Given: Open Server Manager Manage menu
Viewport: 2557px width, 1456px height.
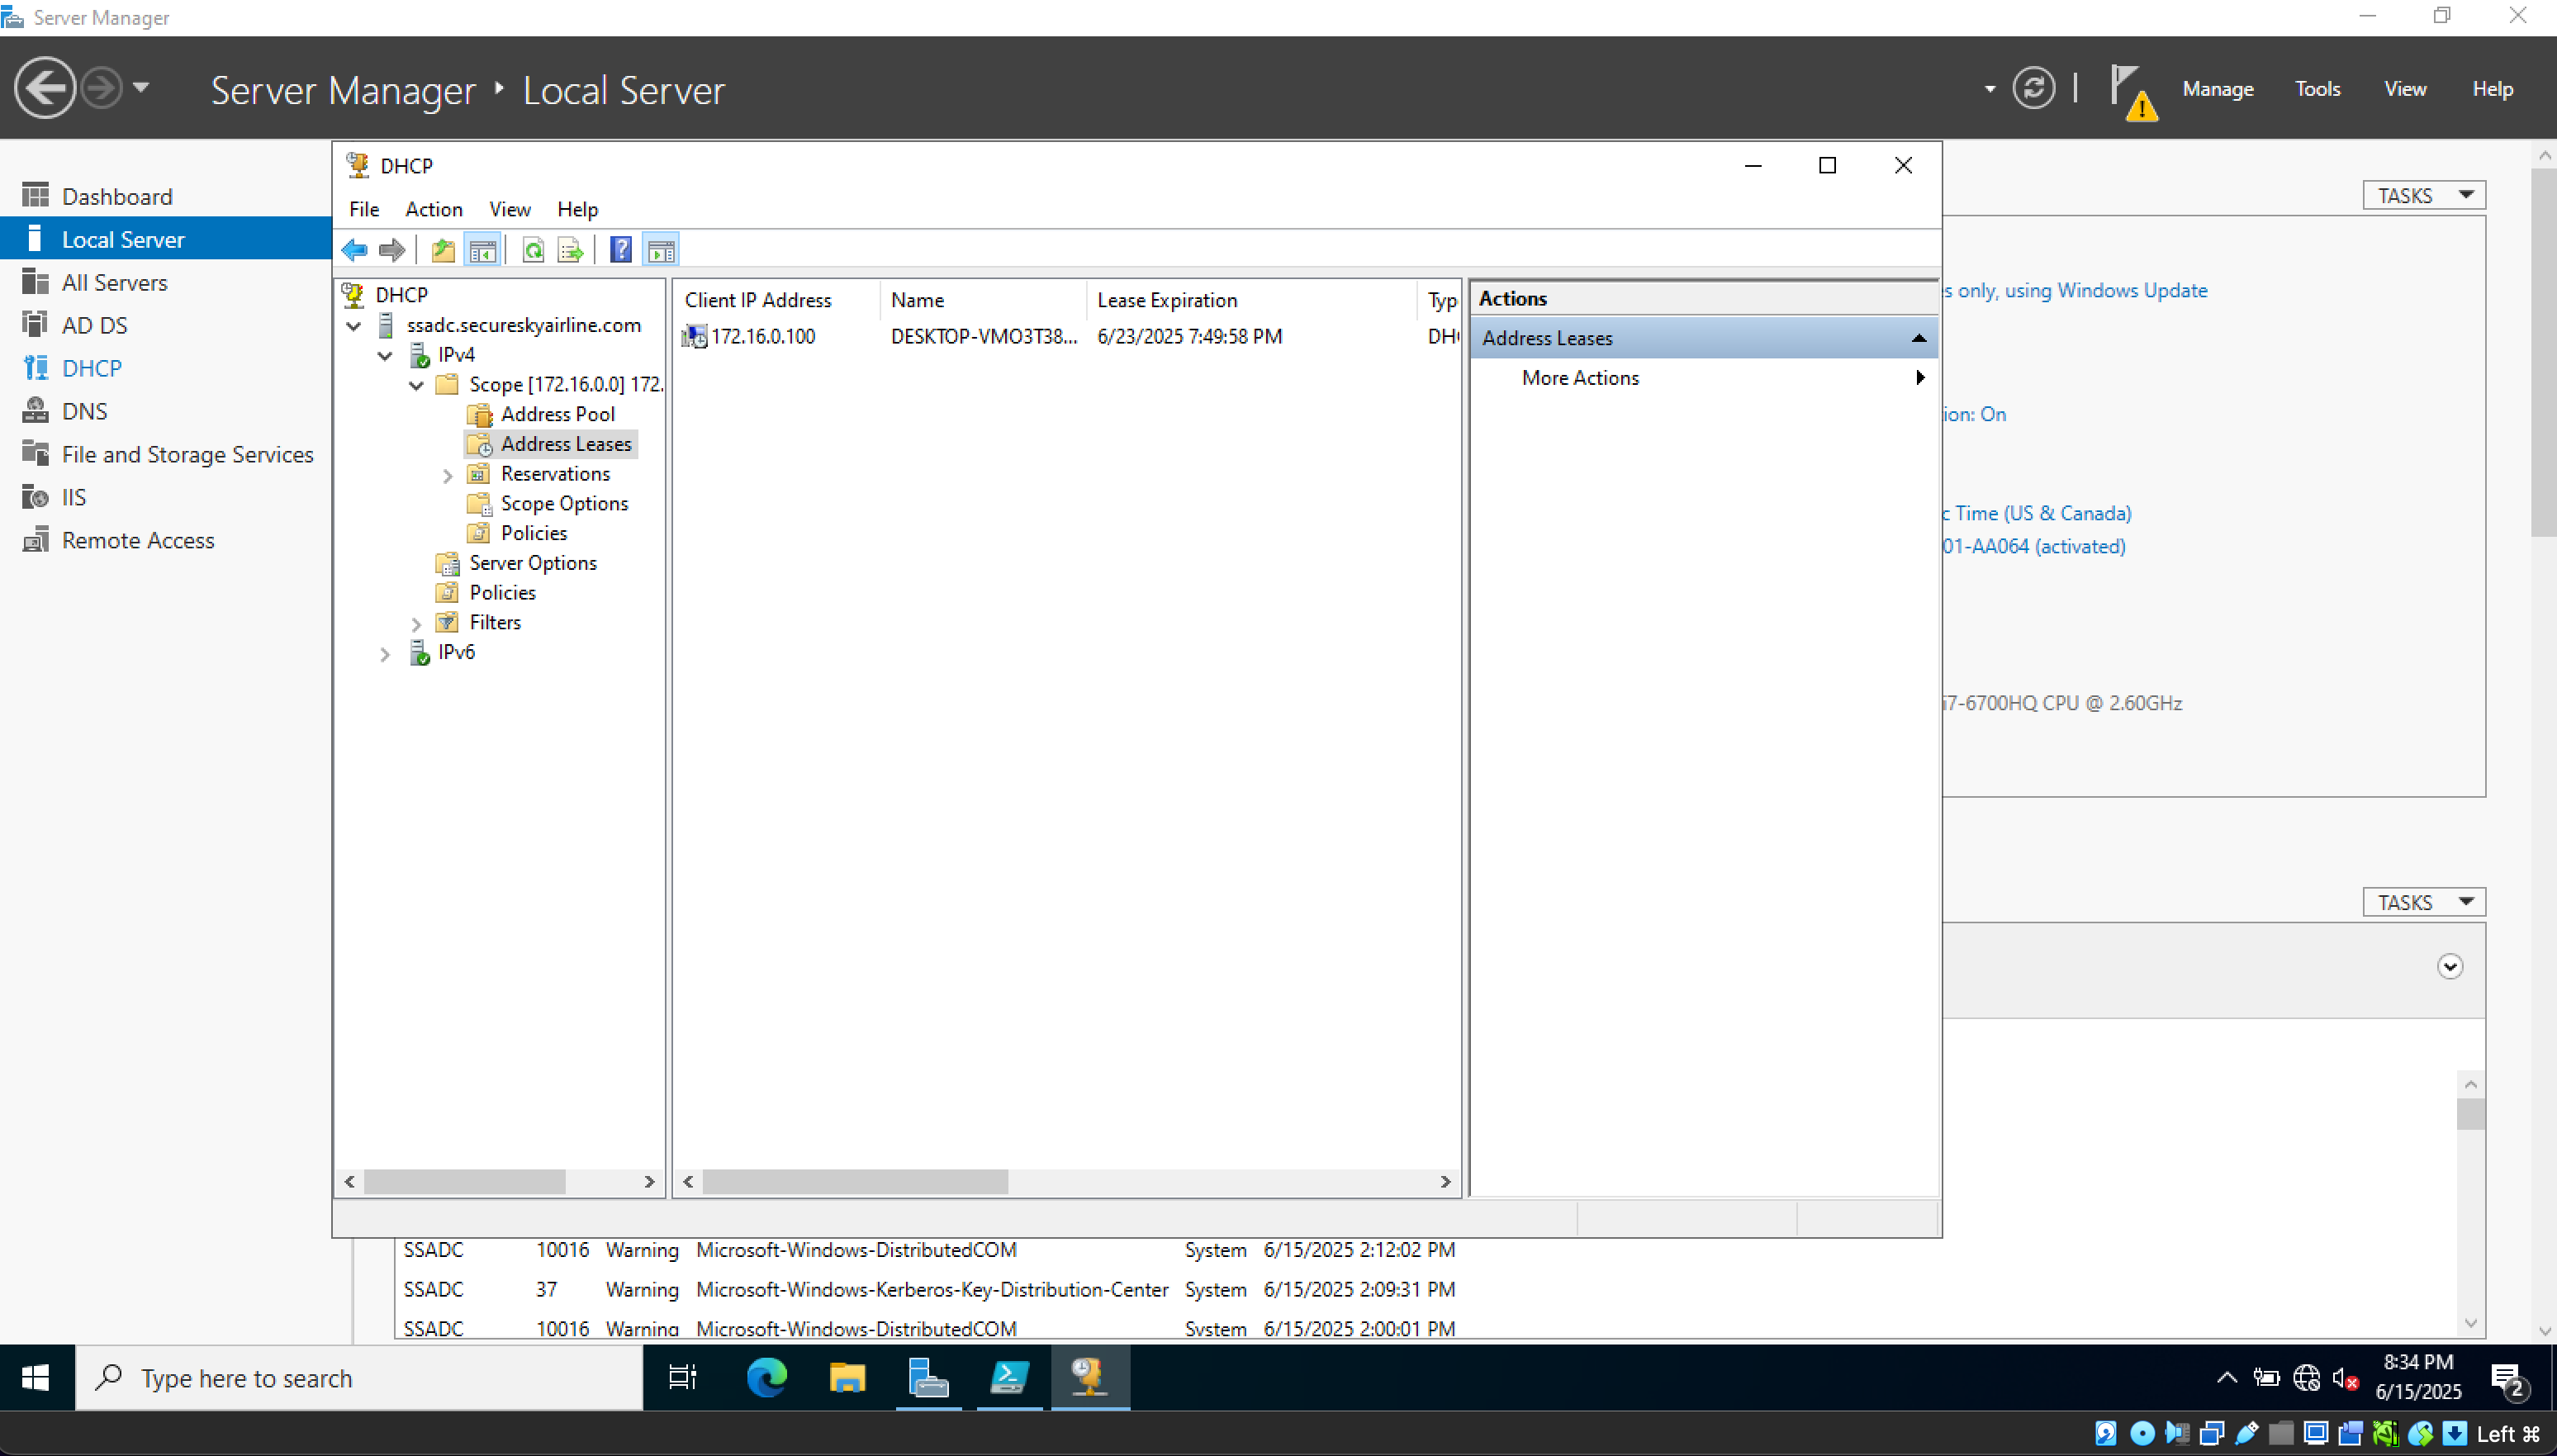Looking at the screenshot, I should click(x=2217, y=89).
